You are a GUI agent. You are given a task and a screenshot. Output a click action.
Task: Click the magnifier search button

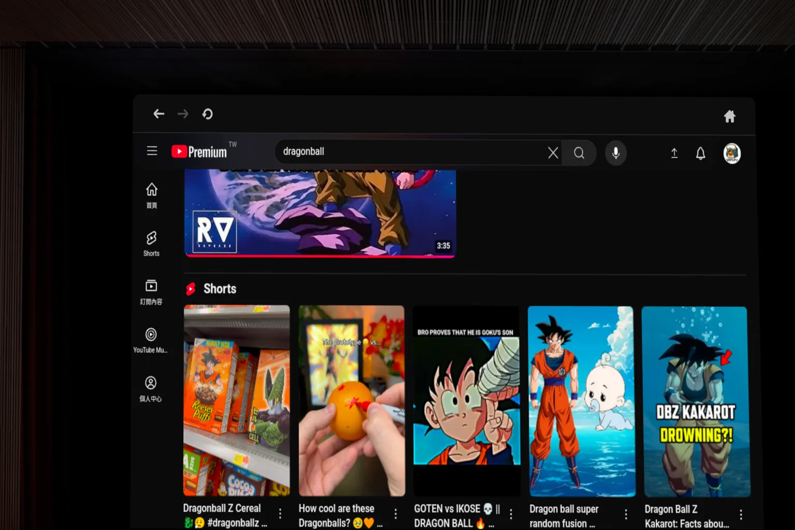(579, 153)
